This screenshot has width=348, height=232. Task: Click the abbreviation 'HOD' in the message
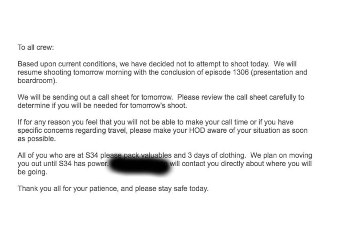[197, 131]
